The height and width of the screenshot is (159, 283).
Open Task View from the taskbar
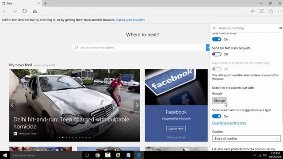tap(87, 155)
